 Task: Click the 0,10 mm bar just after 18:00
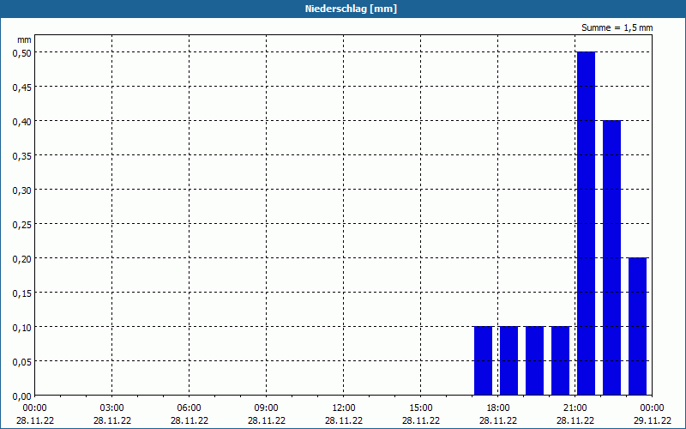tap(508, 360)
